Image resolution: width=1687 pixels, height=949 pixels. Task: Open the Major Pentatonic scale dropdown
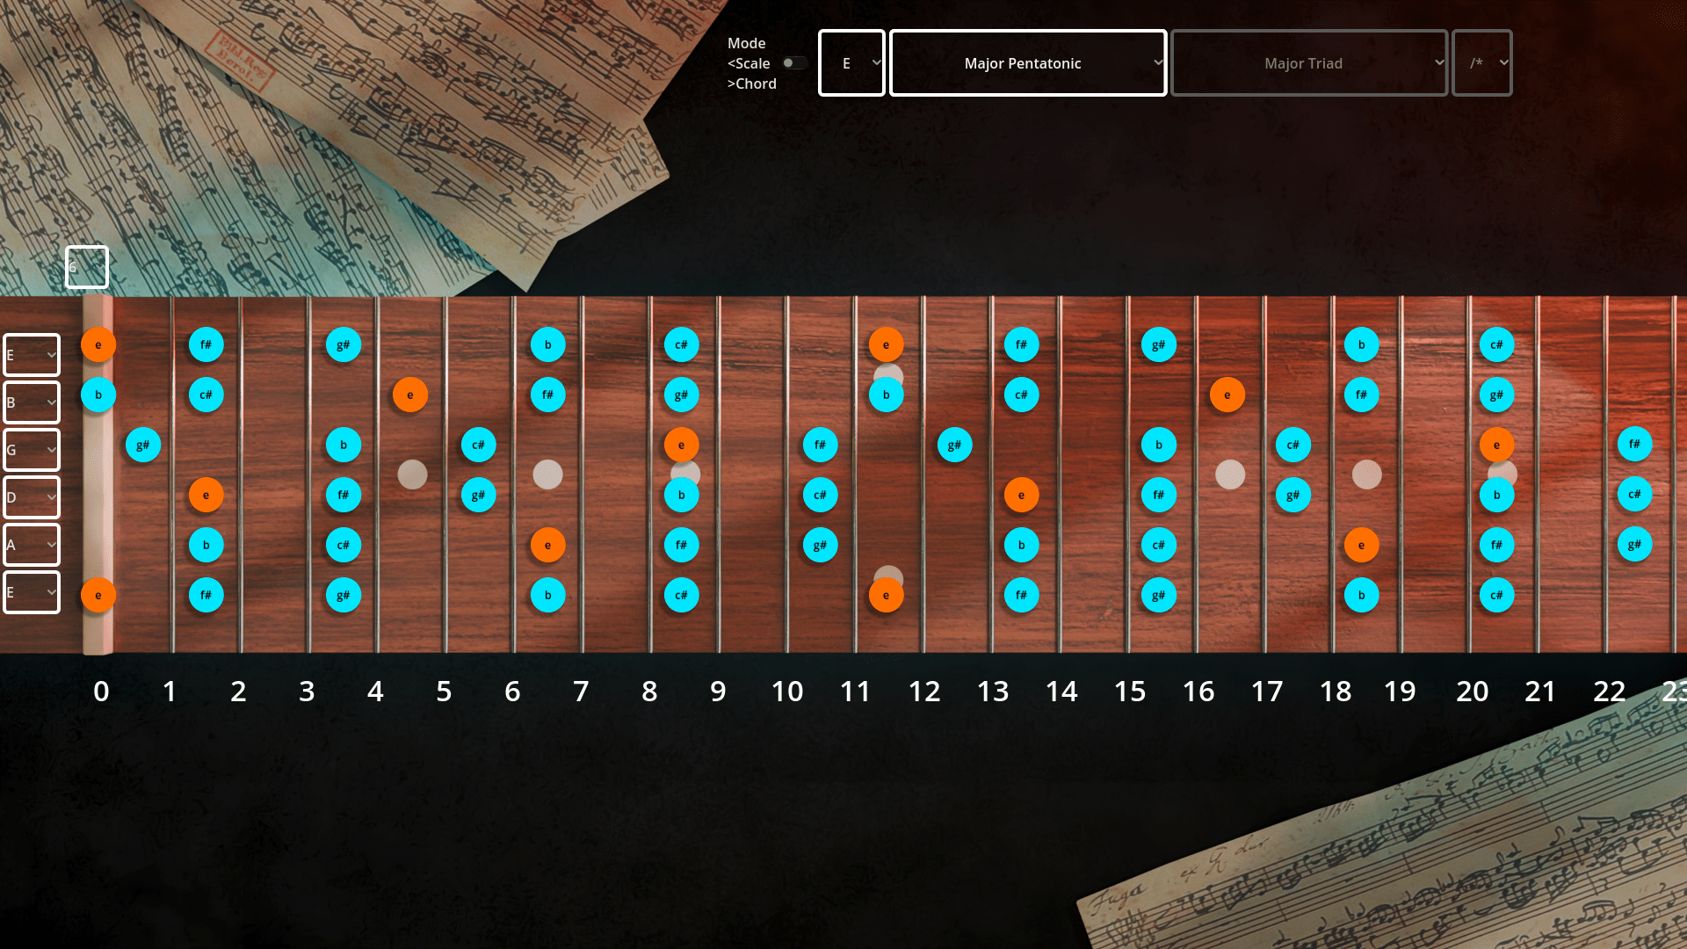[x=1028, y=63]
